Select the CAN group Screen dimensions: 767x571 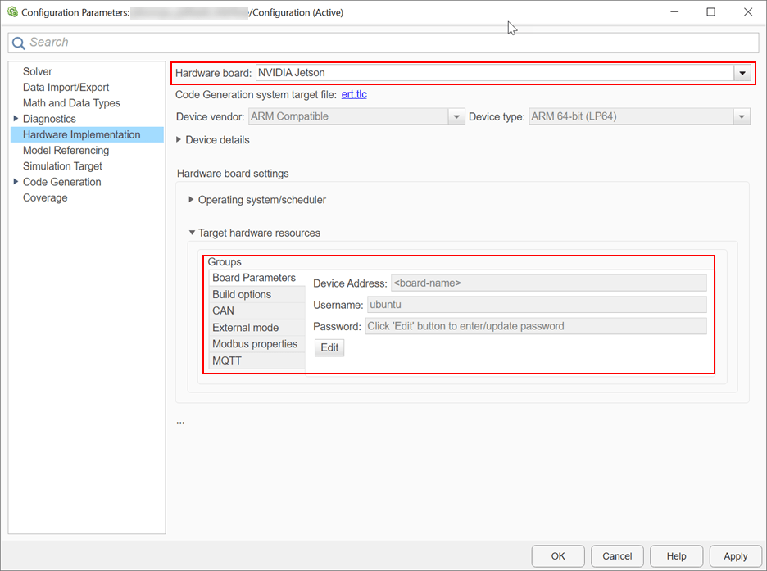[222, 310]
